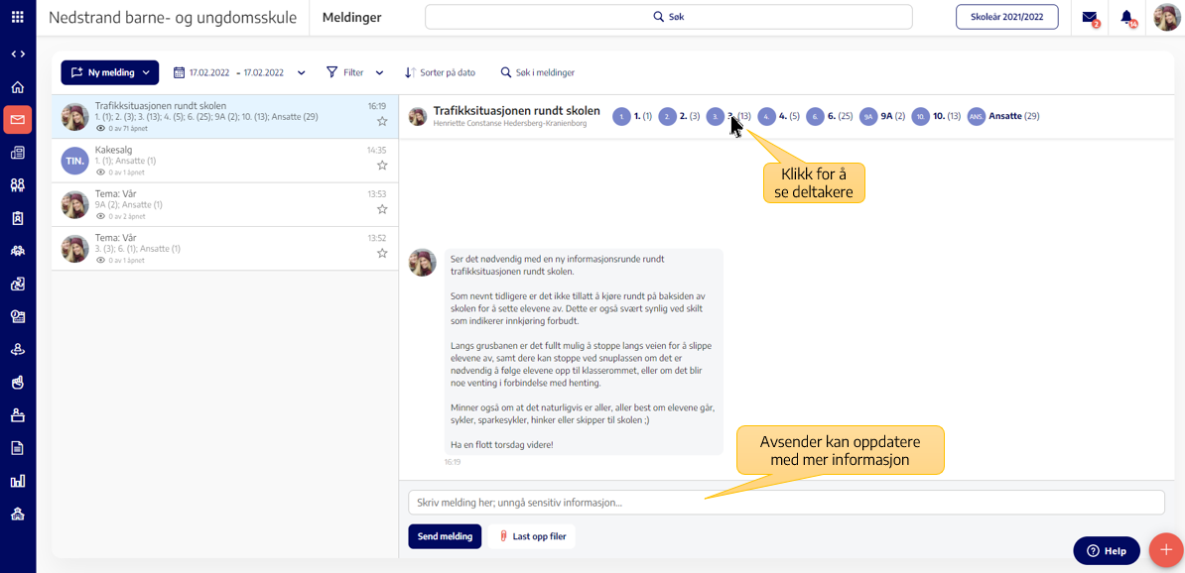Click Sorter på dato sort control
The height and width of the screenshot is (573, 1185).
(x=440, y=73)
